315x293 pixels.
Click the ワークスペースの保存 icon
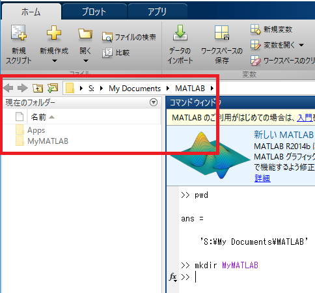pyautogui.click(x=222, y=33)
